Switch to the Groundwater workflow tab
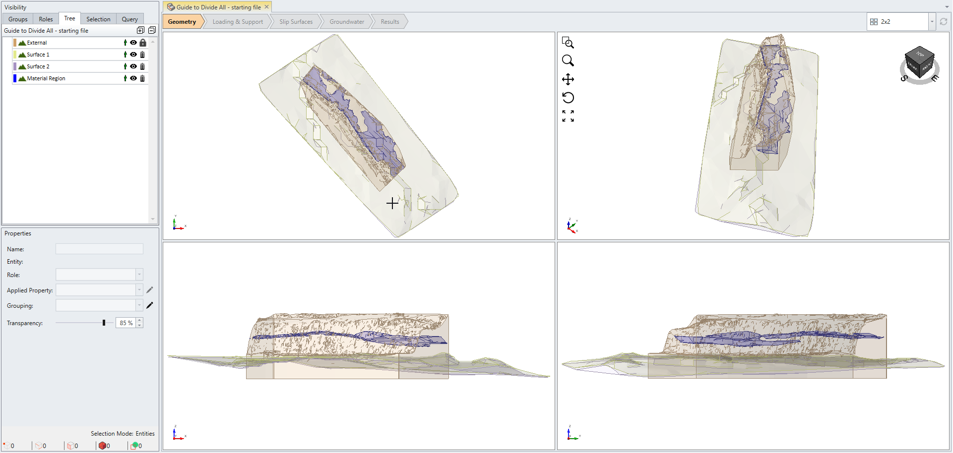Image resolution: width=953 pixels, height=453 pixels. click(347, 21)
